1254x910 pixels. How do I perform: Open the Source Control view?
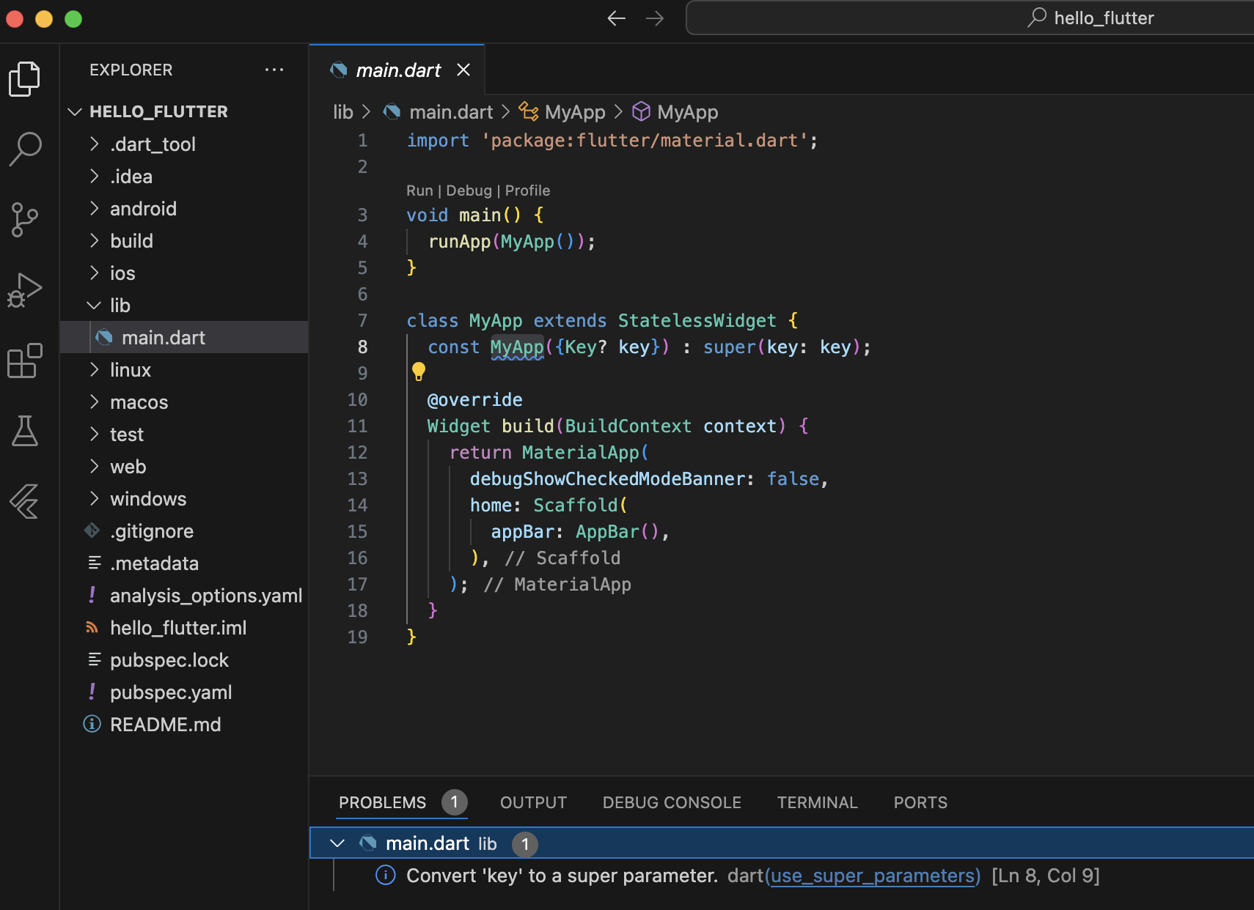(x=25, y=219)
